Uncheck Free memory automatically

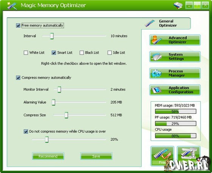[18, 25]
